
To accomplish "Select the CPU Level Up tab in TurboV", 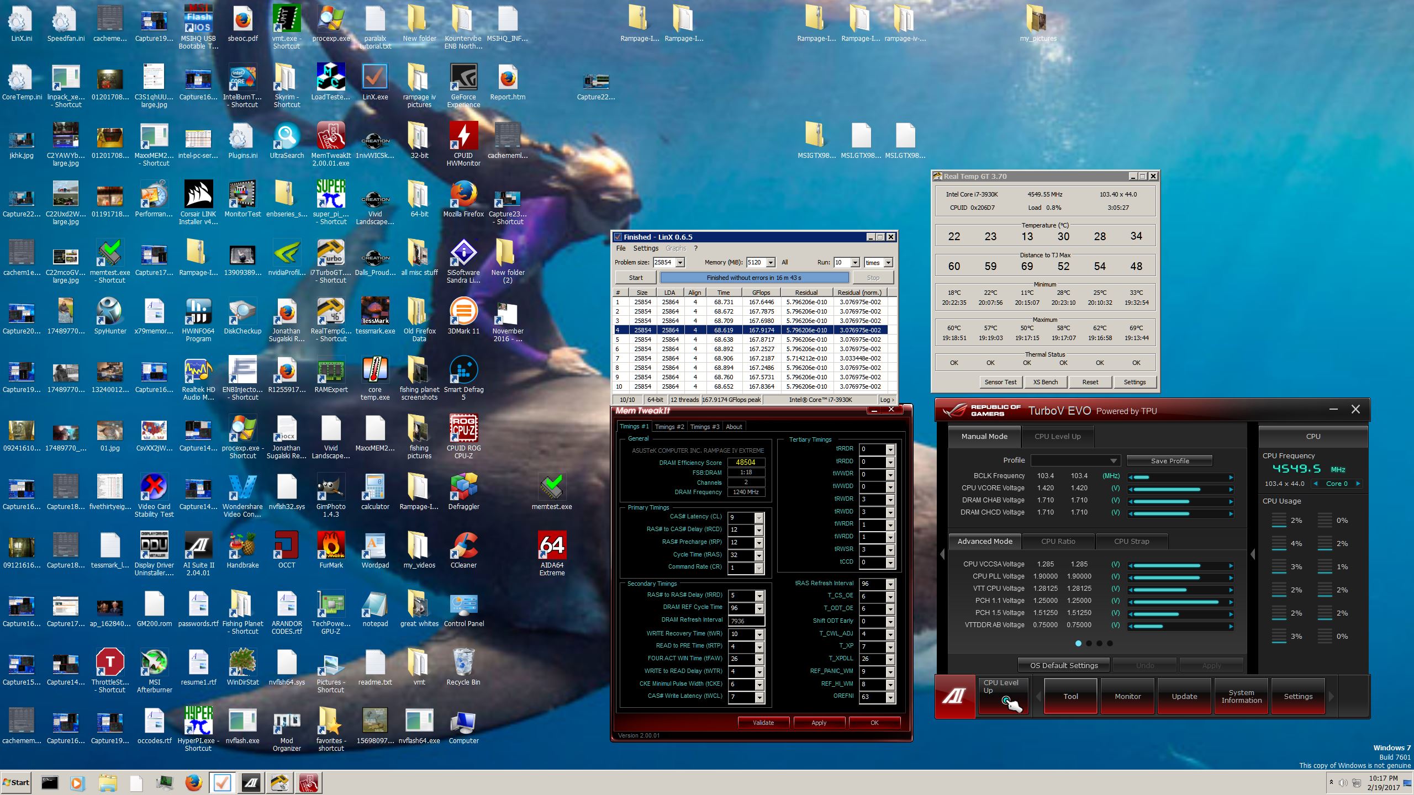I will 1057,436.
